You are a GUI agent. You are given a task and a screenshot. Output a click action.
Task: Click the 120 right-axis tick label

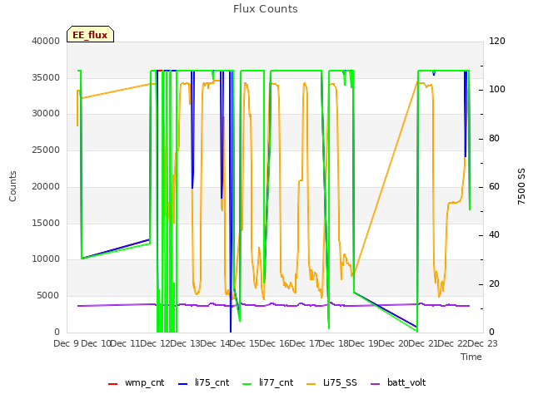[x=497, y=41]
